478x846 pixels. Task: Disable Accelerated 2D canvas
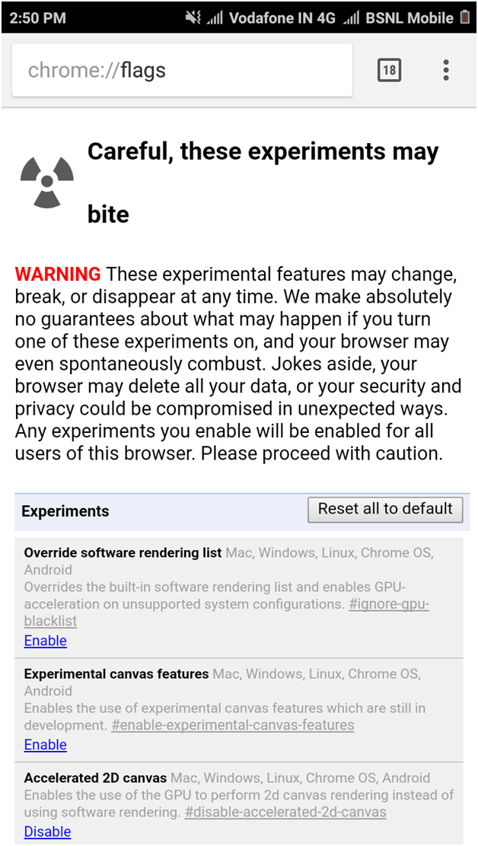[x=47, y=832]
